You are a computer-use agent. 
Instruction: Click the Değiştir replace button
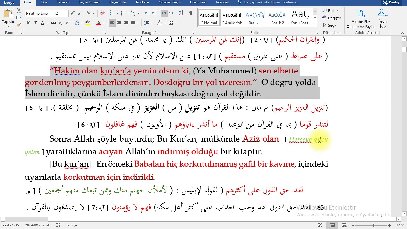tap(331, 18)
